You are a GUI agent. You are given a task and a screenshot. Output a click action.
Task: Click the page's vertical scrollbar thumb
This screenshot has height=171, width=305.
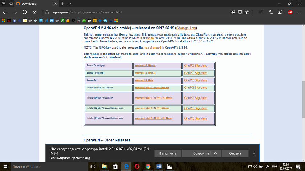coord(304,99)
